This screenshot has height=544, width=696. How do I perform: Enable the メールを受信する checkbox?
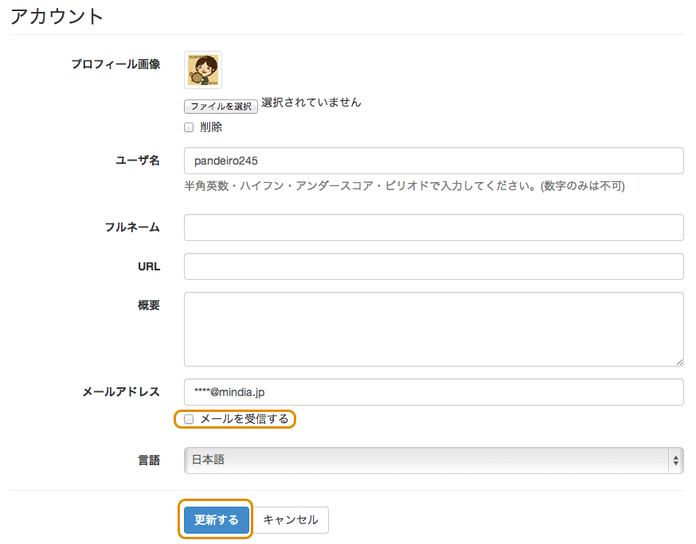pos(189,419)
